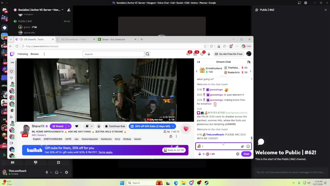Open the emote picker in chat input
The height and width of the screenshot is (186, 330).
pos(248,146)
